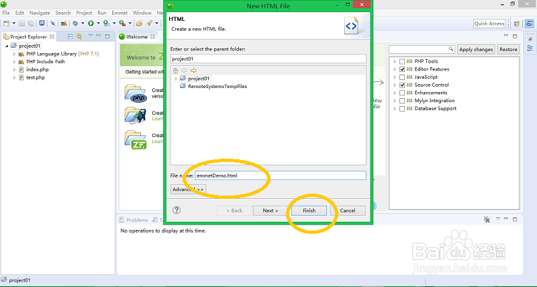Click the Finish button

(309, 210)
